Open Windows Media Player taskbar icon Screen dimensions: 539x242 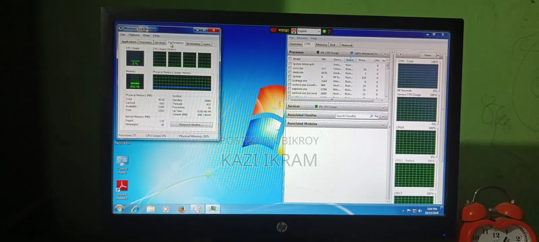click(166, 209)
